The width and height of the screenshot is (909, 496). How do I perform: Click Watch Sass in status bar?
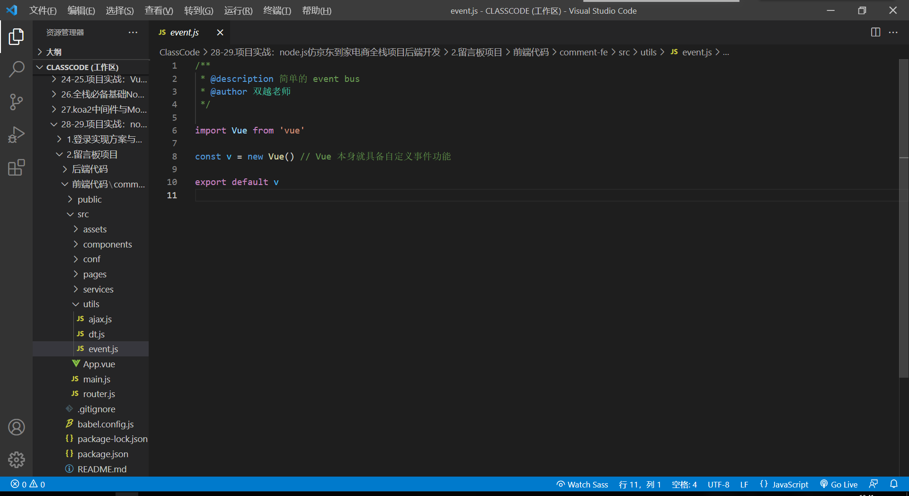point(582,484)
